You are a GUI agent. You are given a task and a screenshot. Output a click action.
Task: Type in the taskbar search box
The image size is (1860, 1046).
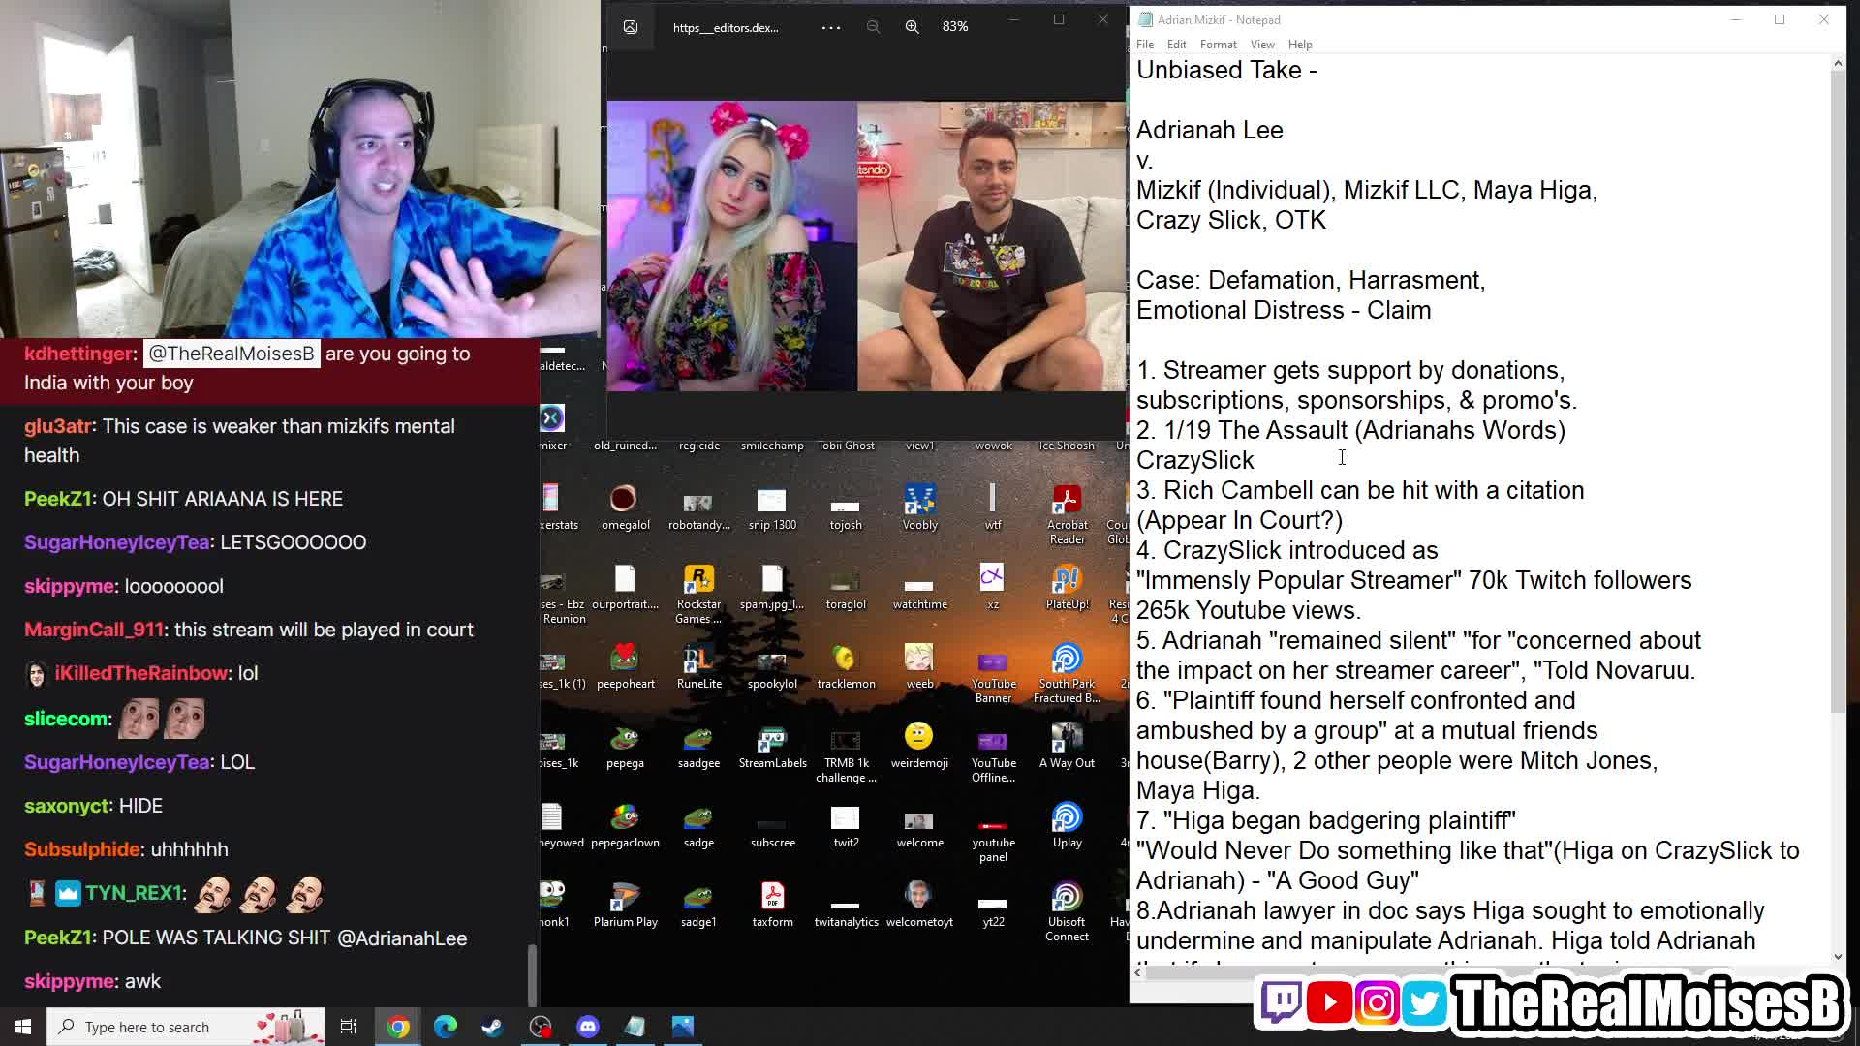click(x=145, y=1027)
